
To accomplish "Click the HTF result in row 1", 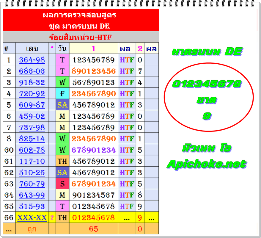I will click(127, 60).
